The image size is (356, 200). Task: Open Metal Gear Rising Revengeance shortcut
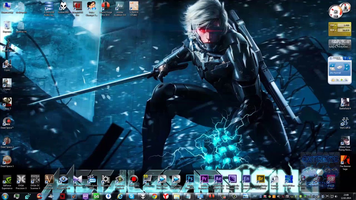(x=345, y=143)
